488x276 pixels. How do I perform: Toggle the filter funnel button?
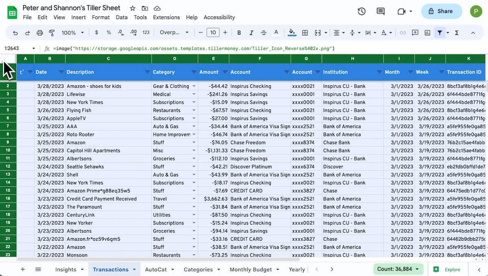pos(440,33)
